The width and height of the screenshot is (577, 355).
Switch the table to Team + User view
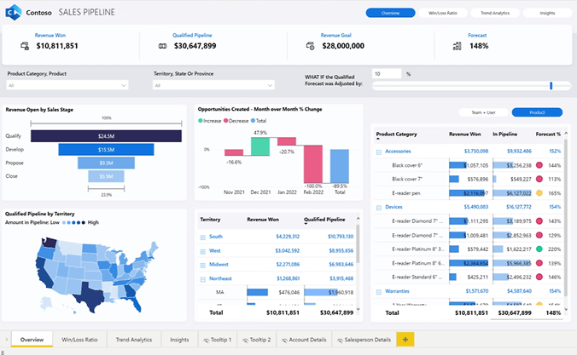click(x=483, y=112)
